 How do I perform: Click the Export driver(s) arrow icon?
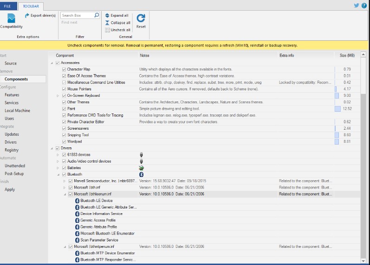[27, 15]
